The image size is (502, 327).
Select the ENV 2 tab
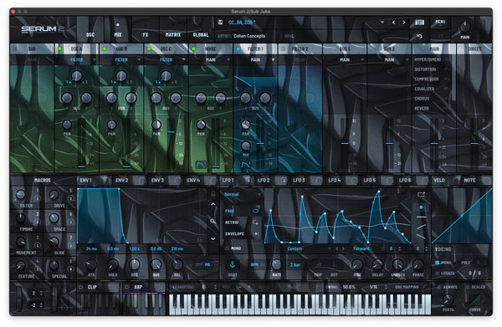[x=122, y=181]
